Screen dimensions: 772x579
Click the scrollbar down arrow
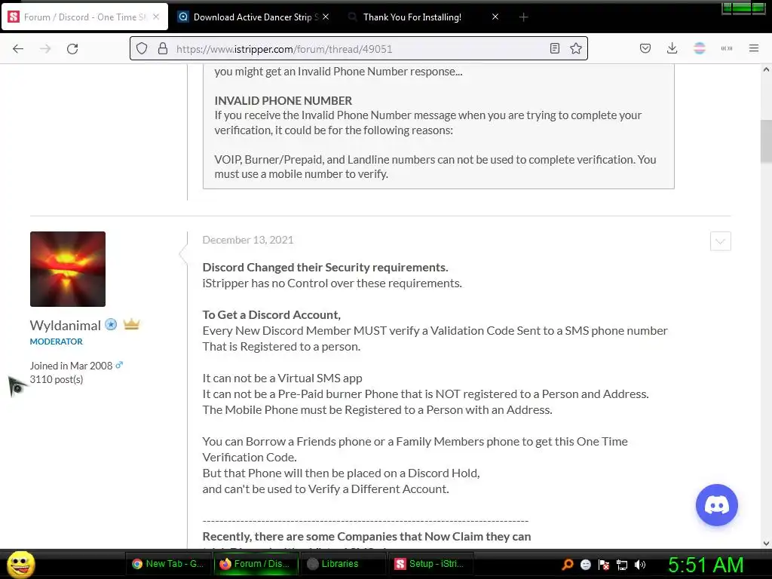click(x=766, y=544)
